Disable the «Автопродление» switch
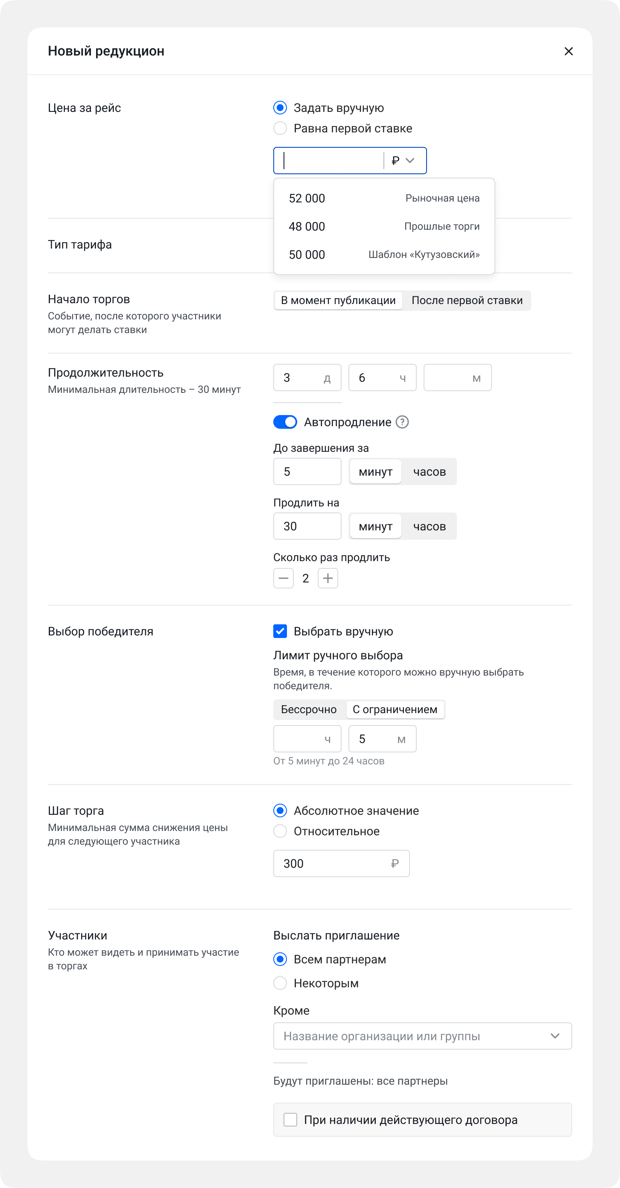This screenshot has width=620, height=1188. click(x=285, y=421)
